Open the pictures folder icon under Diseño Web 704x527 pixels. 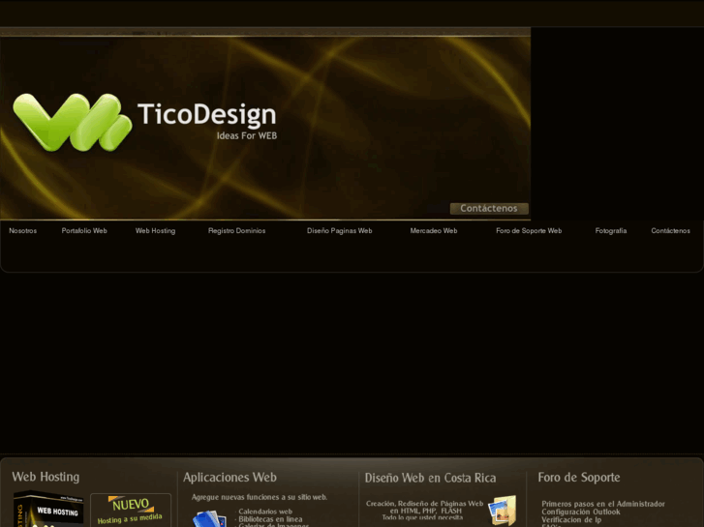[x=502, y=511]
